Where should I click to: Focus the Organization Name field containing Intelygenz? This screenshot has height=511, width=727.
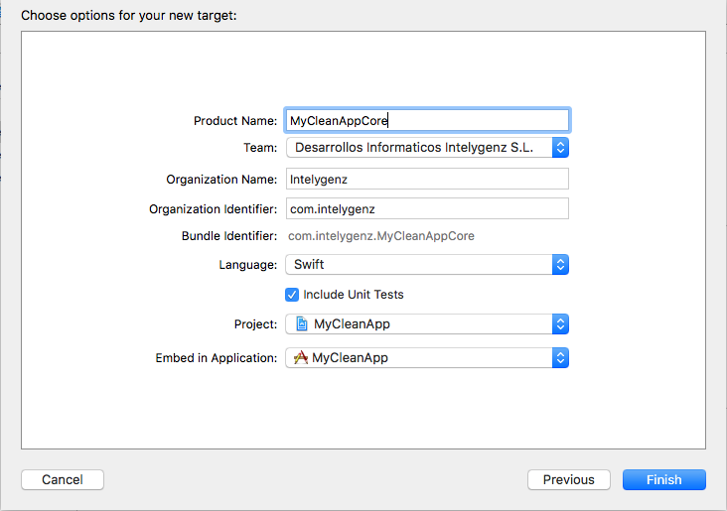(427, 179)
